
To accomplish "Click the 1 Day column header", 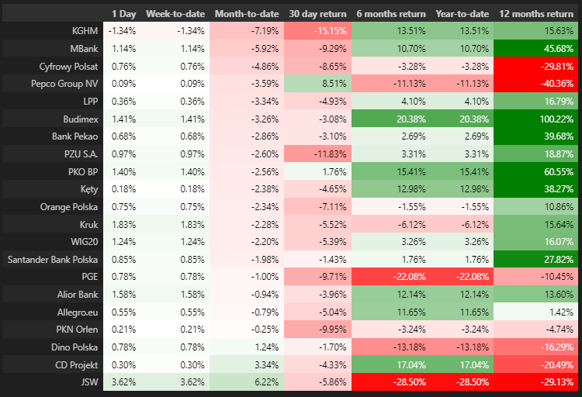I will [125, 13].
